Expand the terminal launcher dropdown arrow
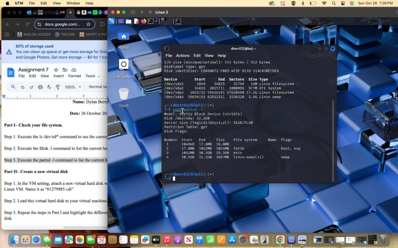The width and height of the screenshot is (398, 248). tap(156, 21)
